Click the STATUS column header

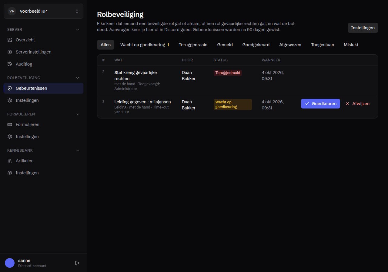tap(220, 60)
